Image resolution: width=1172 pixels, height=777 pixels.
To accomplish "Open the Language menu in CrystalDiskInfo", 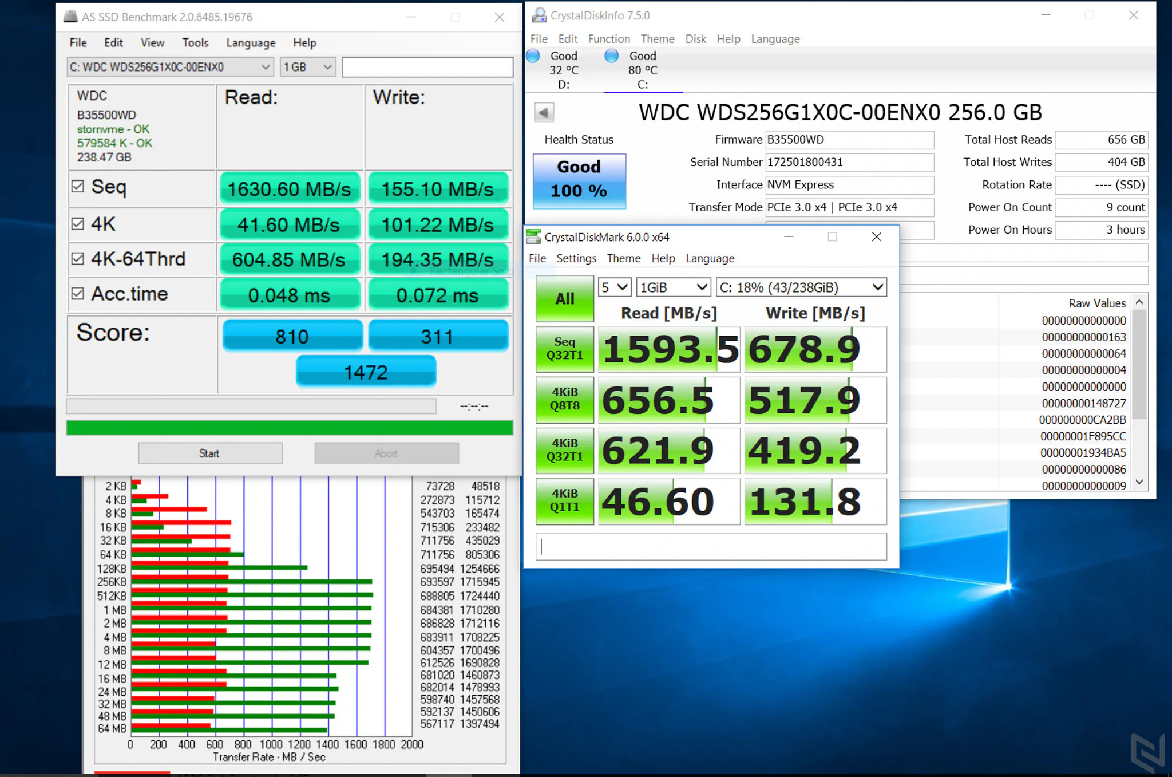I will click(775, 38).
